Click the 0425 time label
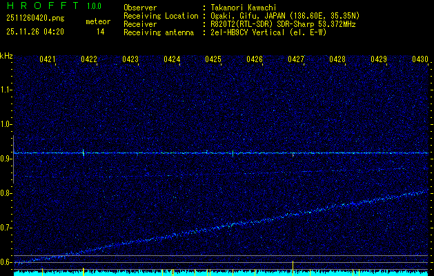The width and height of the screenshot is (434, 276). tap(213, 60)
